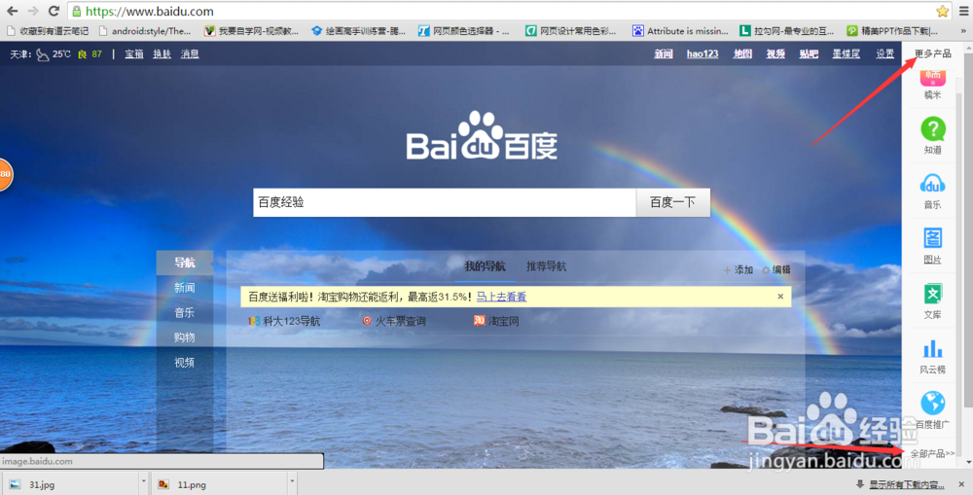
Task: Click 显示所有下载内容 link
Action: click(907, 484)
